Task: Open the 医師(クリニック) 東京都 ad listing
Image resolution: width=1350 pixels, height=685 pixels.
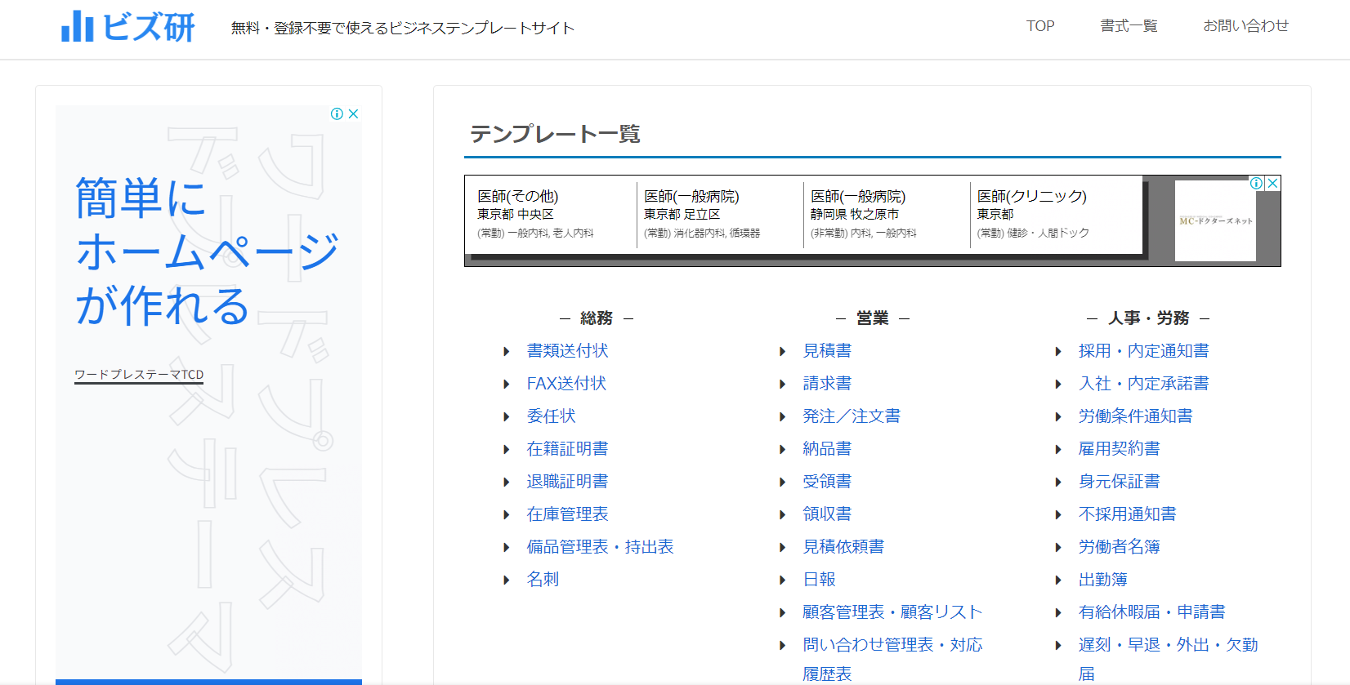Action: pyautogui.click(x=1054, y=215)
